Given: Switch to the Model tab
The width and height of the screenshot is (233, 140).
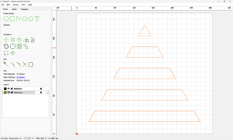Looking at the screenshot, I should (14, 9).
